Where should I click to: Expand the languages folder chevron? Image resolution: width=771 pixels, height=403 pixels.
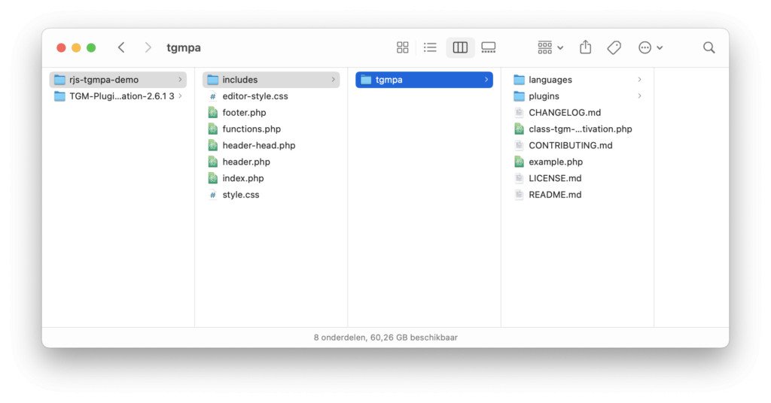pos(639,80)
